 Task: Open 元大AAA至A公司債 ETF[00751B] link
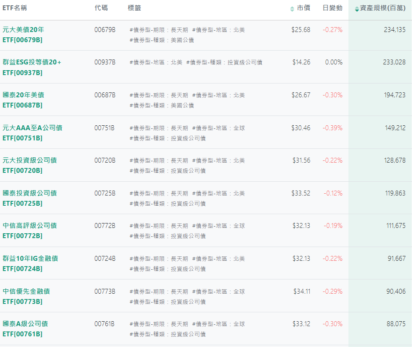(x=32, y=133)
